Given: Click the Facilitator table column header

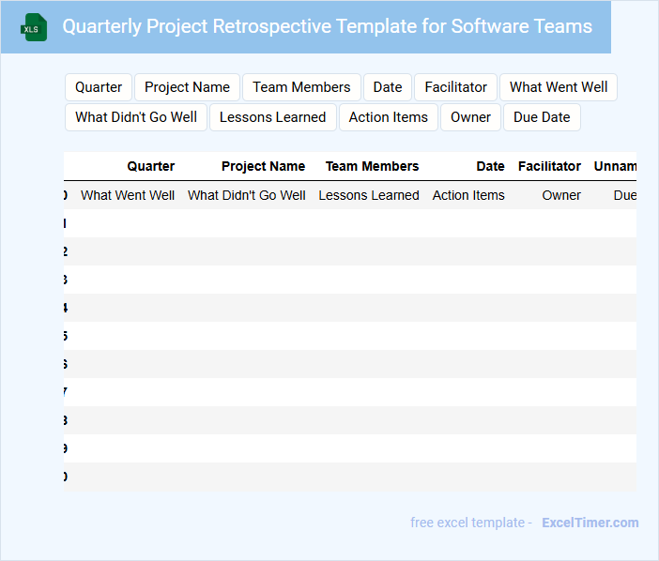Looking at the screenshot, I should click(549, 166).
